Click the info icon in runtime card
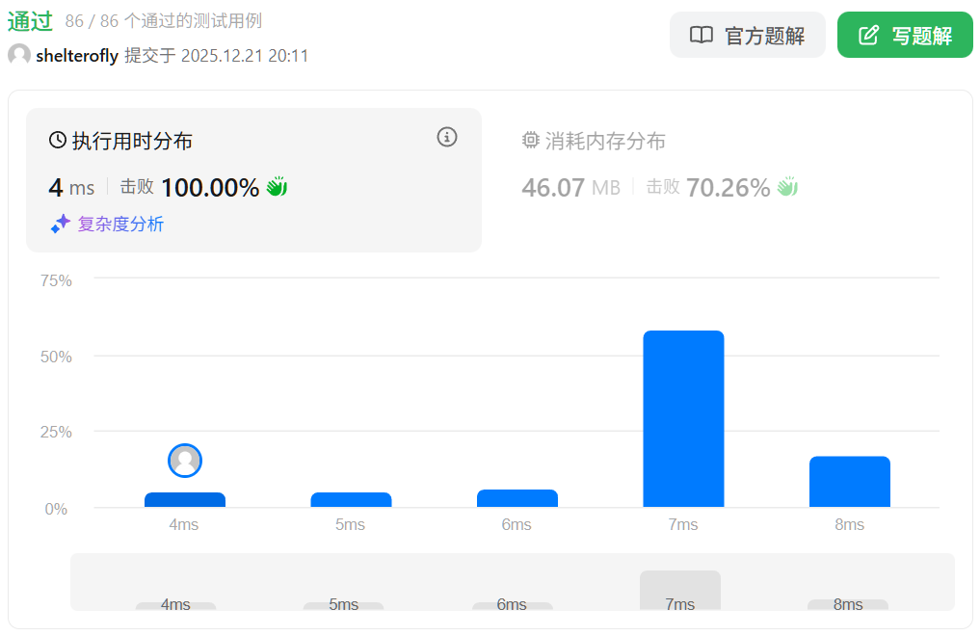 click(x=447, y=137)
